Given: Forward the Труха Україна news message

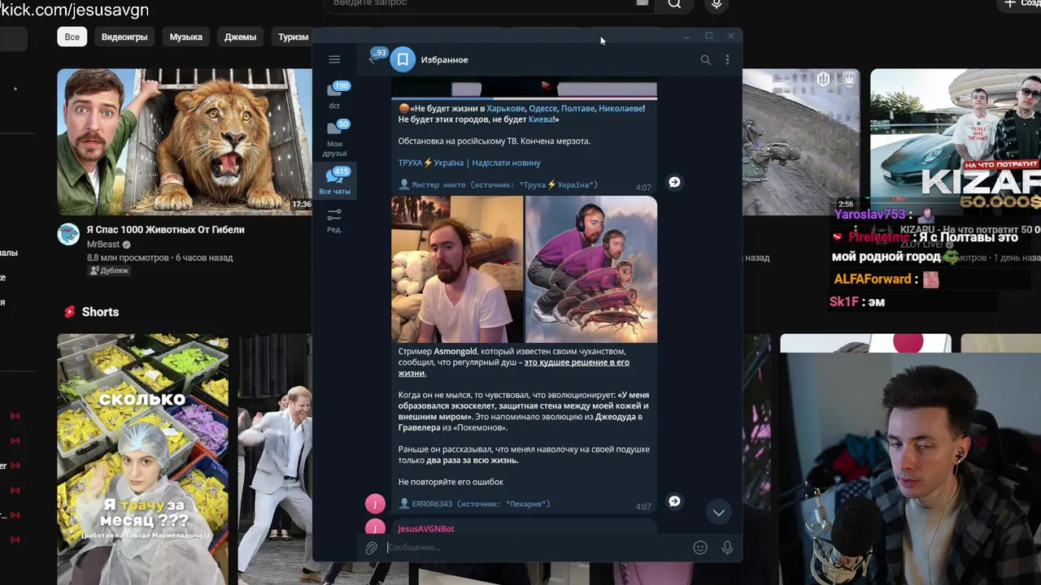Looking at the screenshot, I should [x=674, y=182].
